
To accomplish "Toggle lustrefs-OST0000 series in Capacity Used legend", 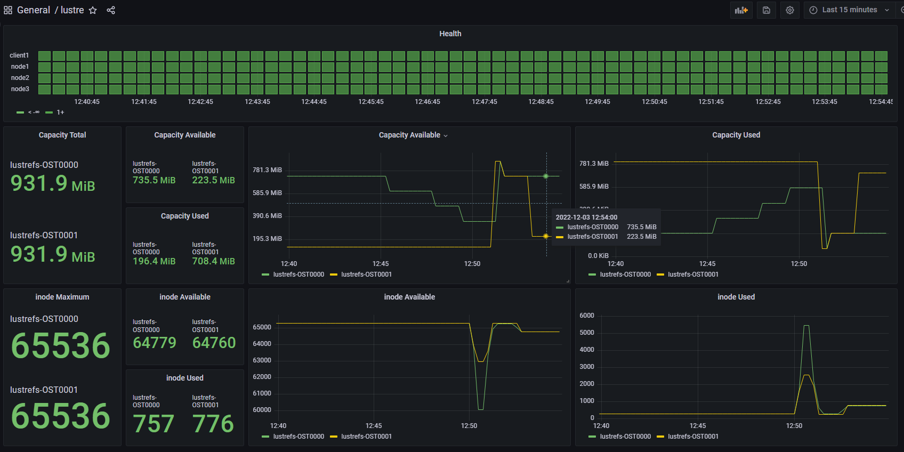I will pos(625,275).
